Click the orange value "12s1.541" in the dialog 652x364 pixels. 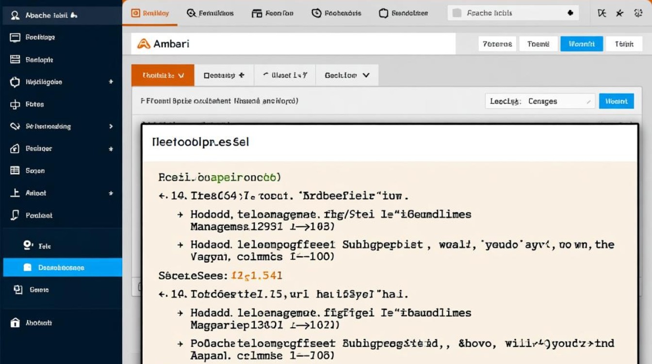(x=257, y=276)
